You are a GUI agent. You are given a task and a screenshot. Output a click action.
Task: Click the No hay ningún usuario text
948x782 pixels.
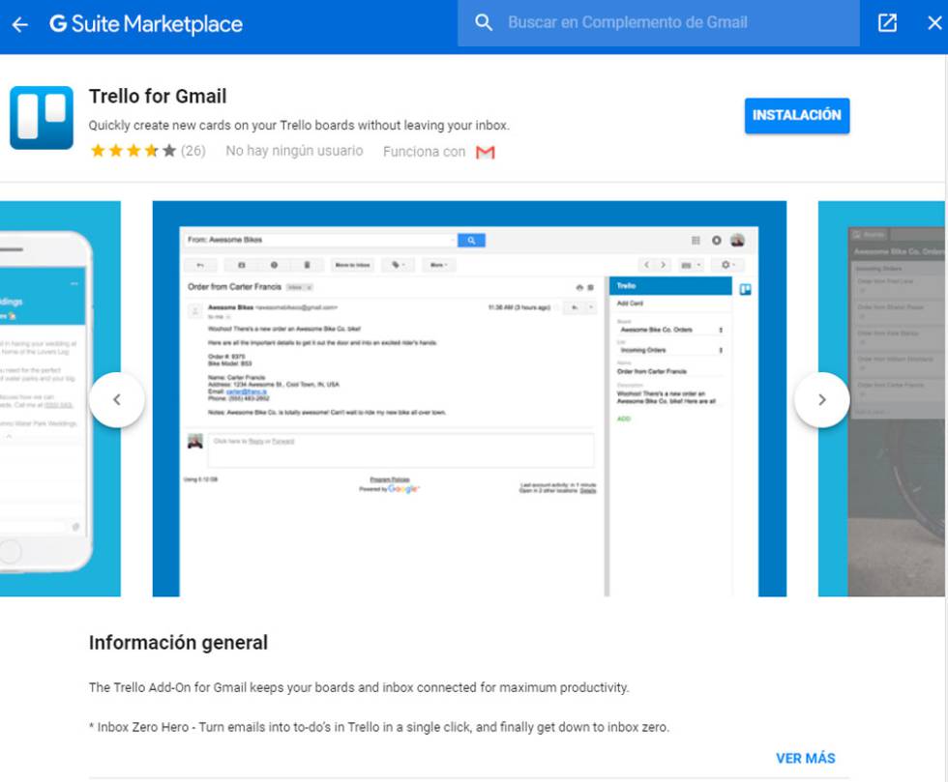coord(294,151)
